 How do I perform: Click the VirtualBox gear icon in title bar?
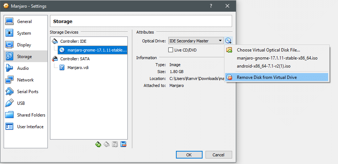click(6, 6)
